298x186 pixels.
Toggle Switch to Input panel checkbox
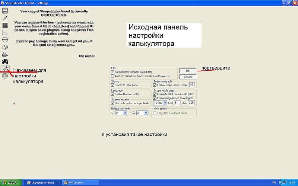coord(112,85)
